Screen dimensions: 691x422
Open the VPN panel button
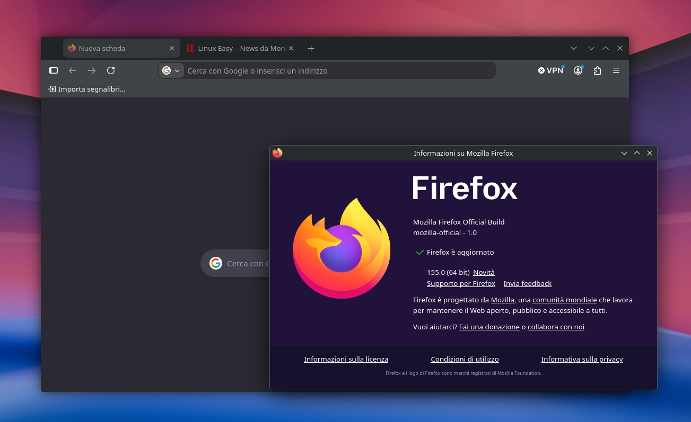point(551,70)
